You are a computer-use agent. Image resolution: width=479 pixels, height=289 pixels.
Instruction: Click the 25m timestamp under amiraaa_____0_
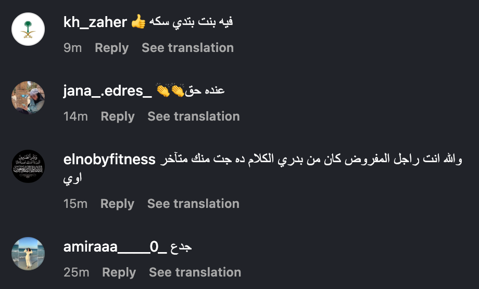click(x=76, y=272)
